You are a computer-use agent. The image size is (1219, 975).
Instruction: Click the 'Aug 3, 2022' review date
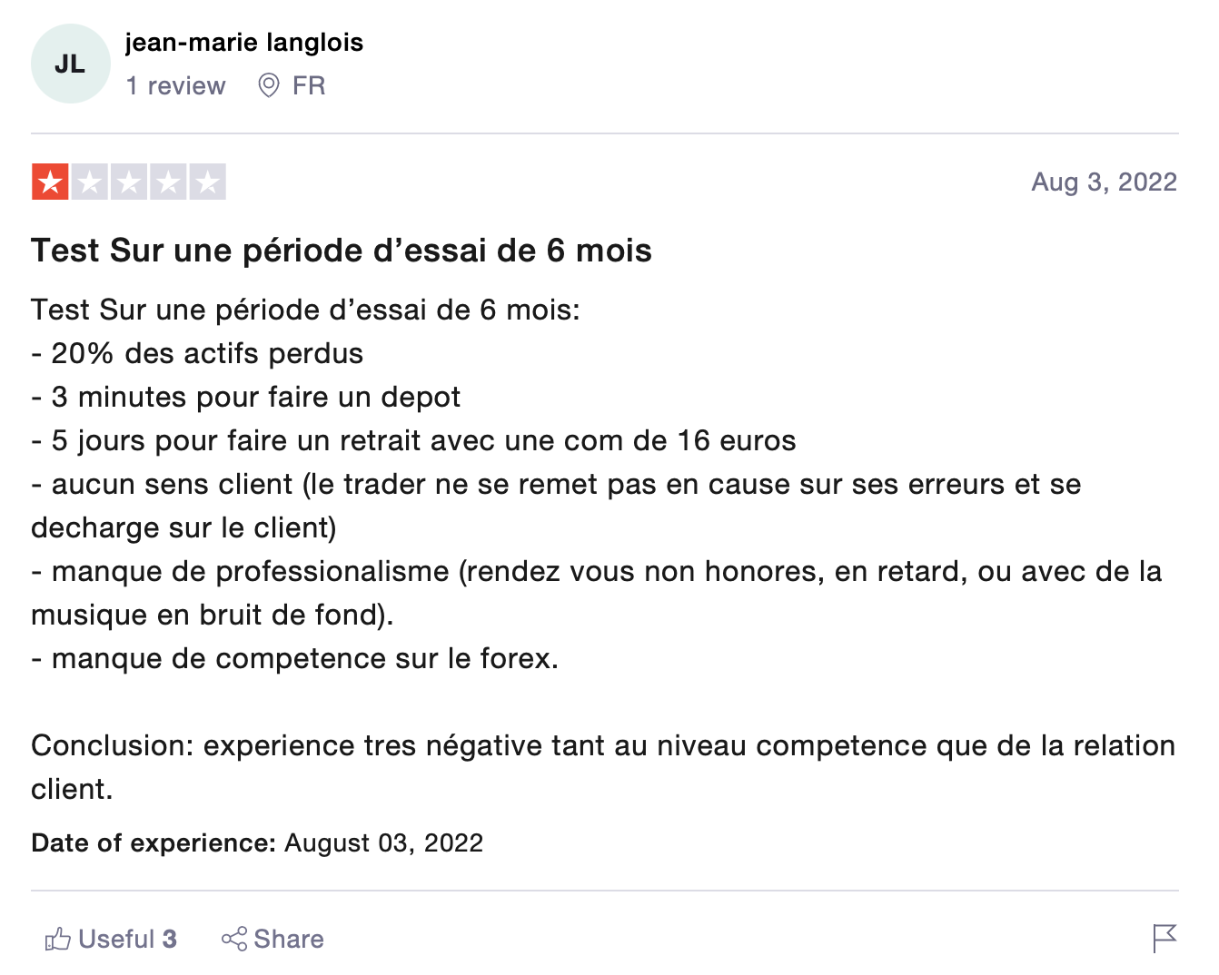pyautogui.click(x=1104, y=182)
